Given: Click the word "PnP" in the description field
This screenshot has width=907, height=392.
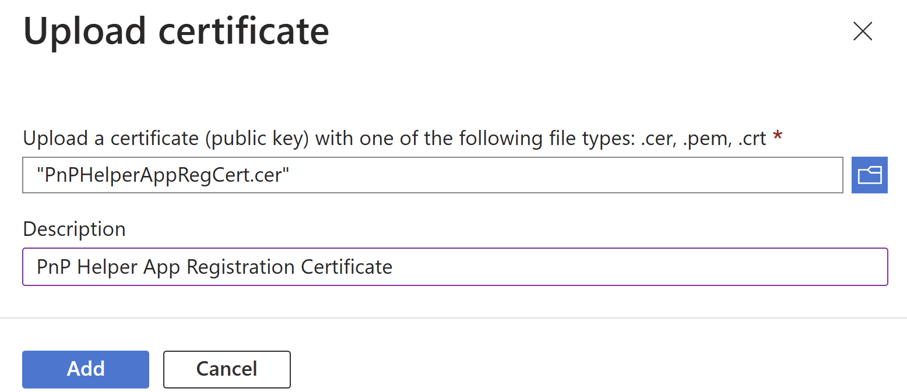Looking at the screenshot, I should click(54, 267).
